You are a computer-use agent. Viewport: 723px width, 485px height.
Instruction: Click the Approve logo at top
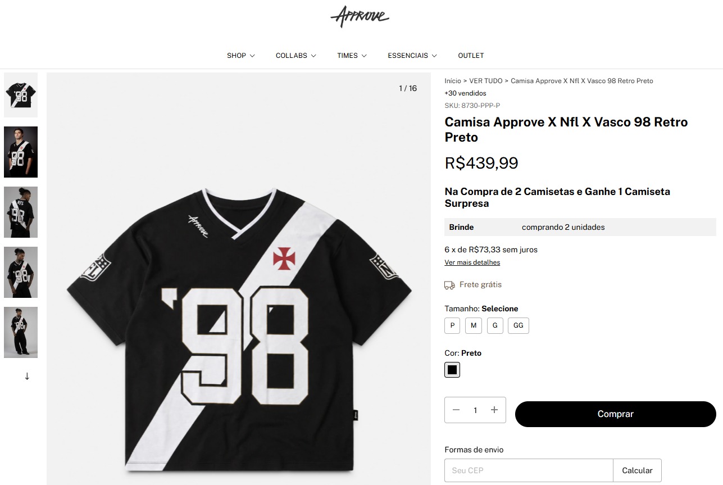point(360,16)
